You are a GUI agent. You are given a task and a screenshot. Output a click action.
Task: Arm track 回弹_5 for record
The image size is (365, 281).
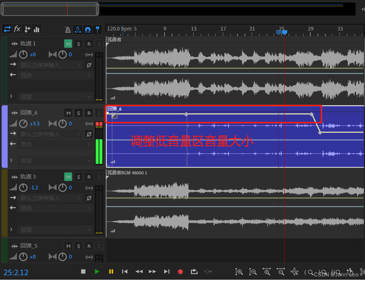pos(89,246)
